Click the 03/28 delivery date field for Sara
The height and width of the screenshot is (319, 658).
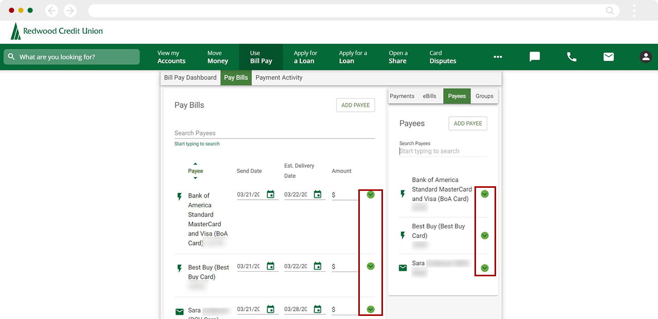296,310
